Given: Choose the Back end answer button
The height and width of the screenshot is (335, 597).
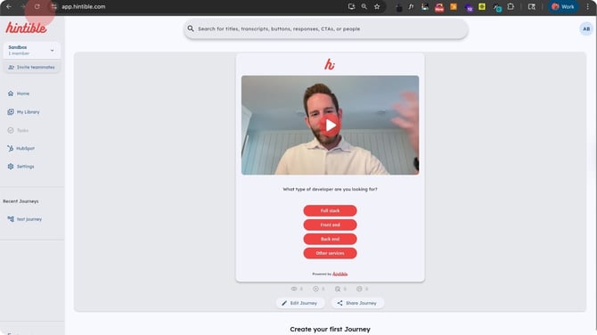Looking at the screenshot, I should [330, 239].
